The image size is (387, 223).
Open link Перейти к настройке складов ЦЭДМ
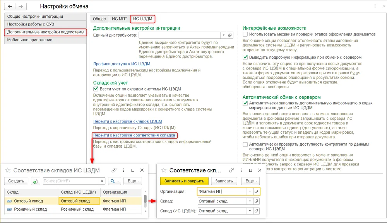(128, 121)
